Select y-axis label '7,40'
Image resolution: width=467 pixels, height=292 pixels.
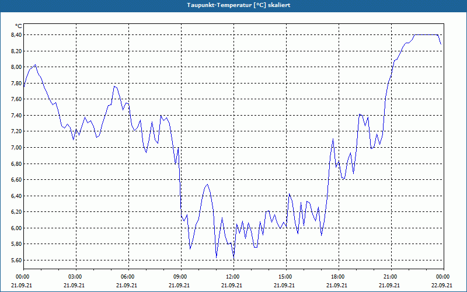(x=17, y=115)
